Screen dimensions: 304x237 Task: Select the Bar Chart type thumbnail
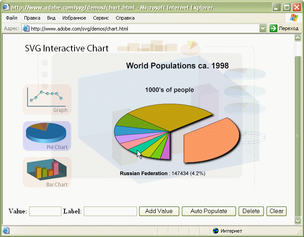point(47,172)
